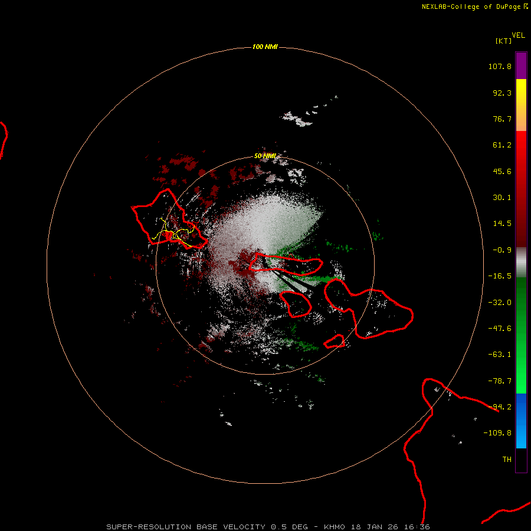Pick the gray near-zero segment of the color bar
This screenshot has height=531, width=531.
[x=521, y=261]
